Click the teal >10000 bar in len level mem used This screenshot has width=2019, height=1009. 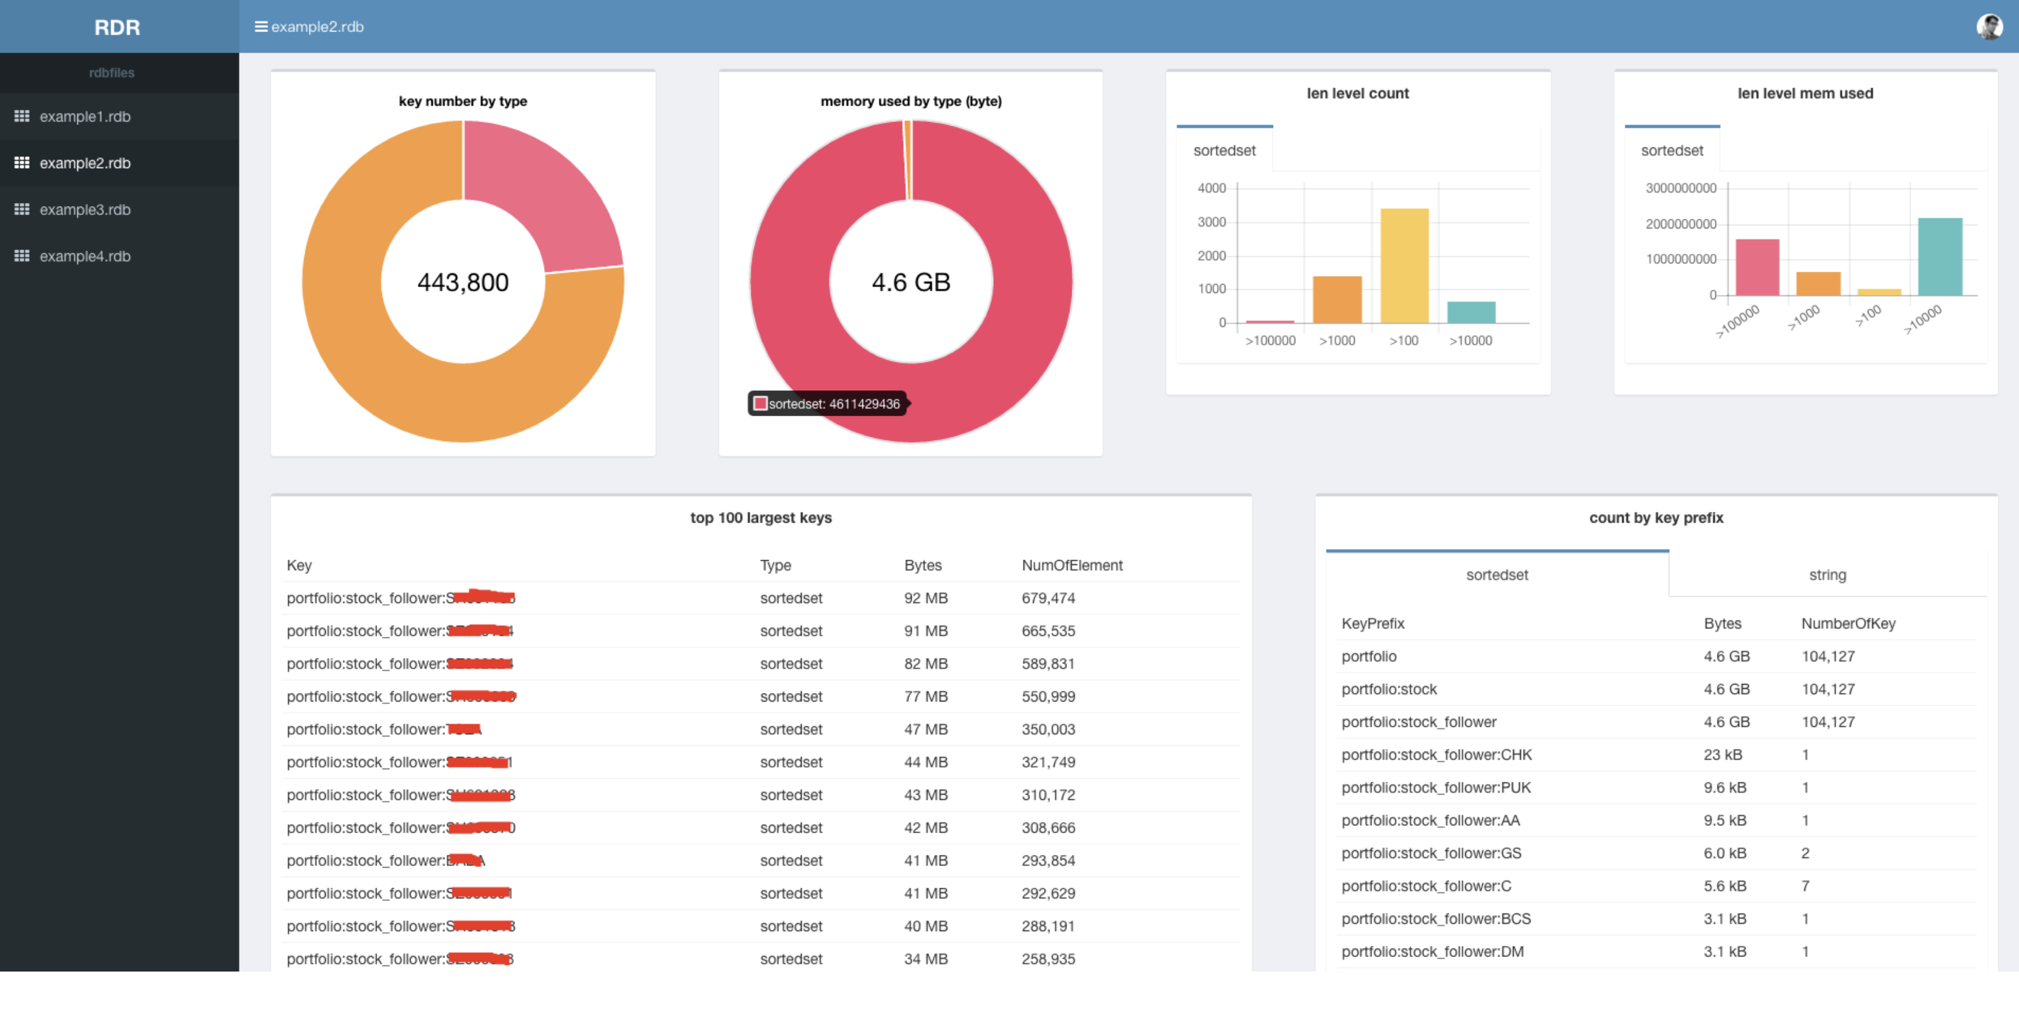(1939, 257)
